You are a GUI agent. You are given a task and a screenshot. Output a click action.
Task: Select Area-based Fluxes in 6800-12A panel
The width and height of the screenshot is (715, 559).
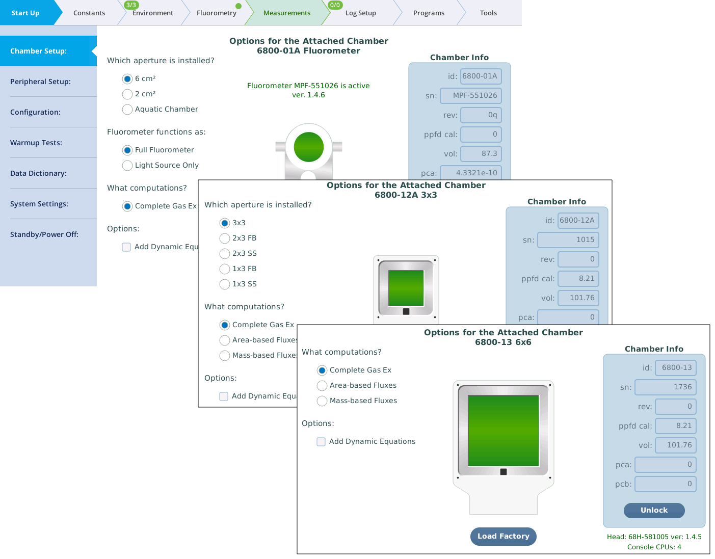pos(225,340)
